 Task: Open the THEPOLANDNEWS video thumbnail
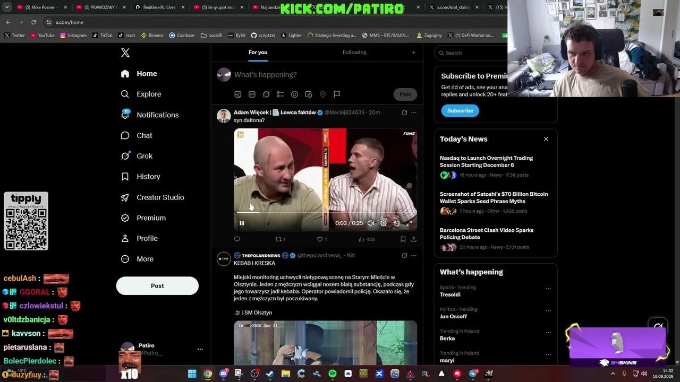click(x=325, y=343)
